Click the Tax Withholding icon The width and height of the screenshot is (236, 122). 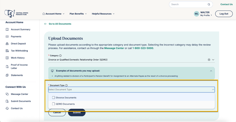point(7,51)
